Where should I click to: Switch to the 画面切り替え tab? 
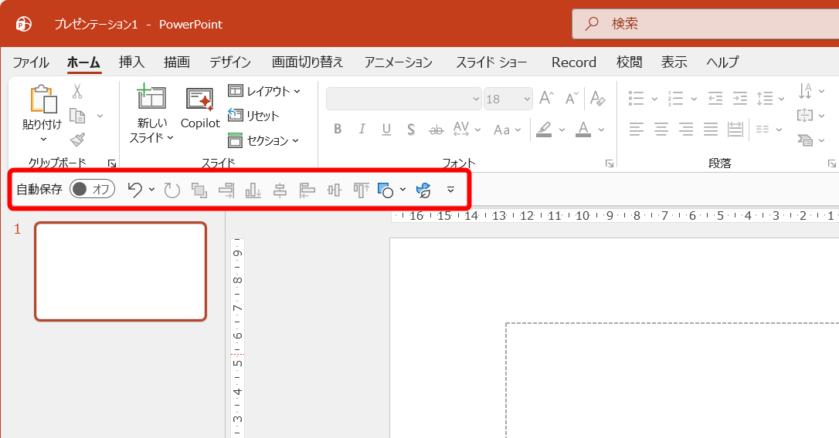(x=307, y=62)
